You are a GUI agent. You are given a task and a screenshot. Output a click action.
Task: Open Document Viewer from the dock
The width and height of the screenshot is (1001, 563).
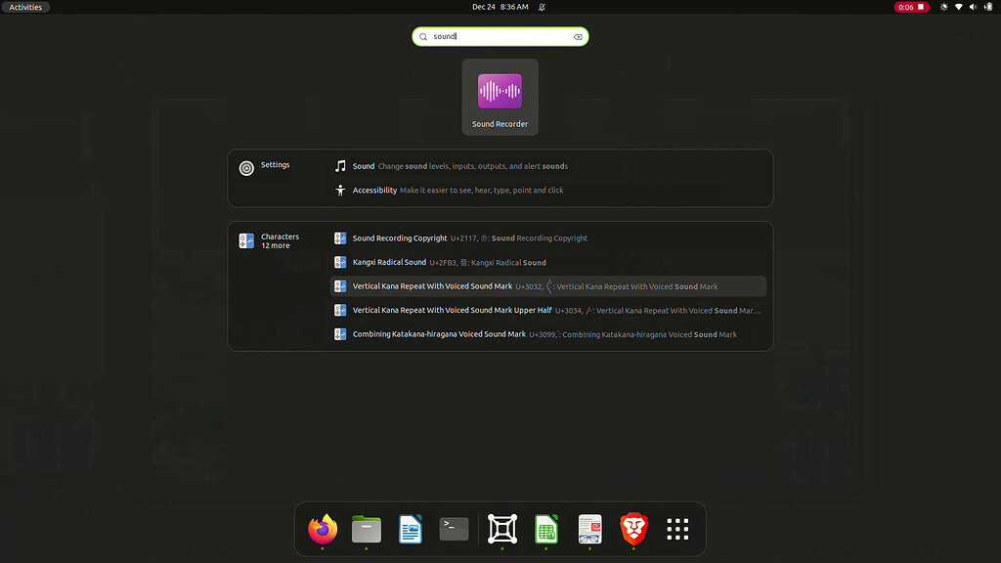(x=588, y=529)
